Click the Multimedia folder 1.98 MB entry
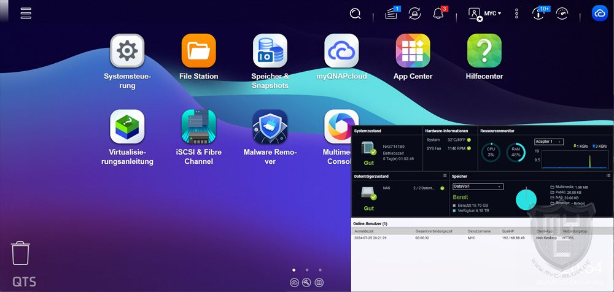Image resolution: width=614 pixels, height=292 pixels. pyautogui.click(x=569, y=187)
